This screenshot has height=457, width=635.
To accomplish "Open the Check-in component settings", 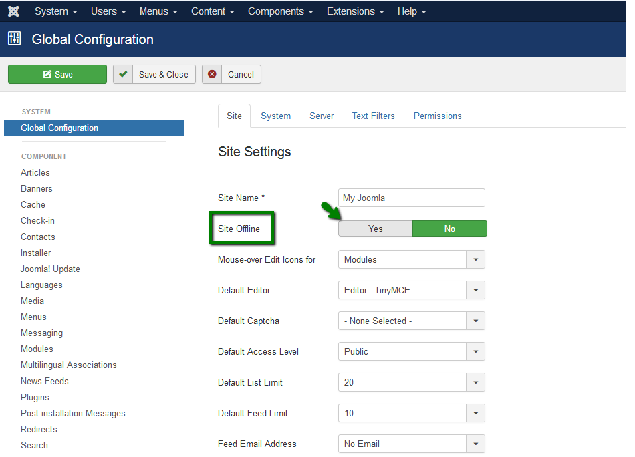I will [37, 220].
